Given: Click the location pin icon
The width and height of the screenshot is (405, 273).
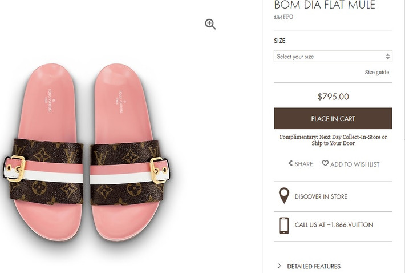Looking at the screenshot, I should [283, 196].
